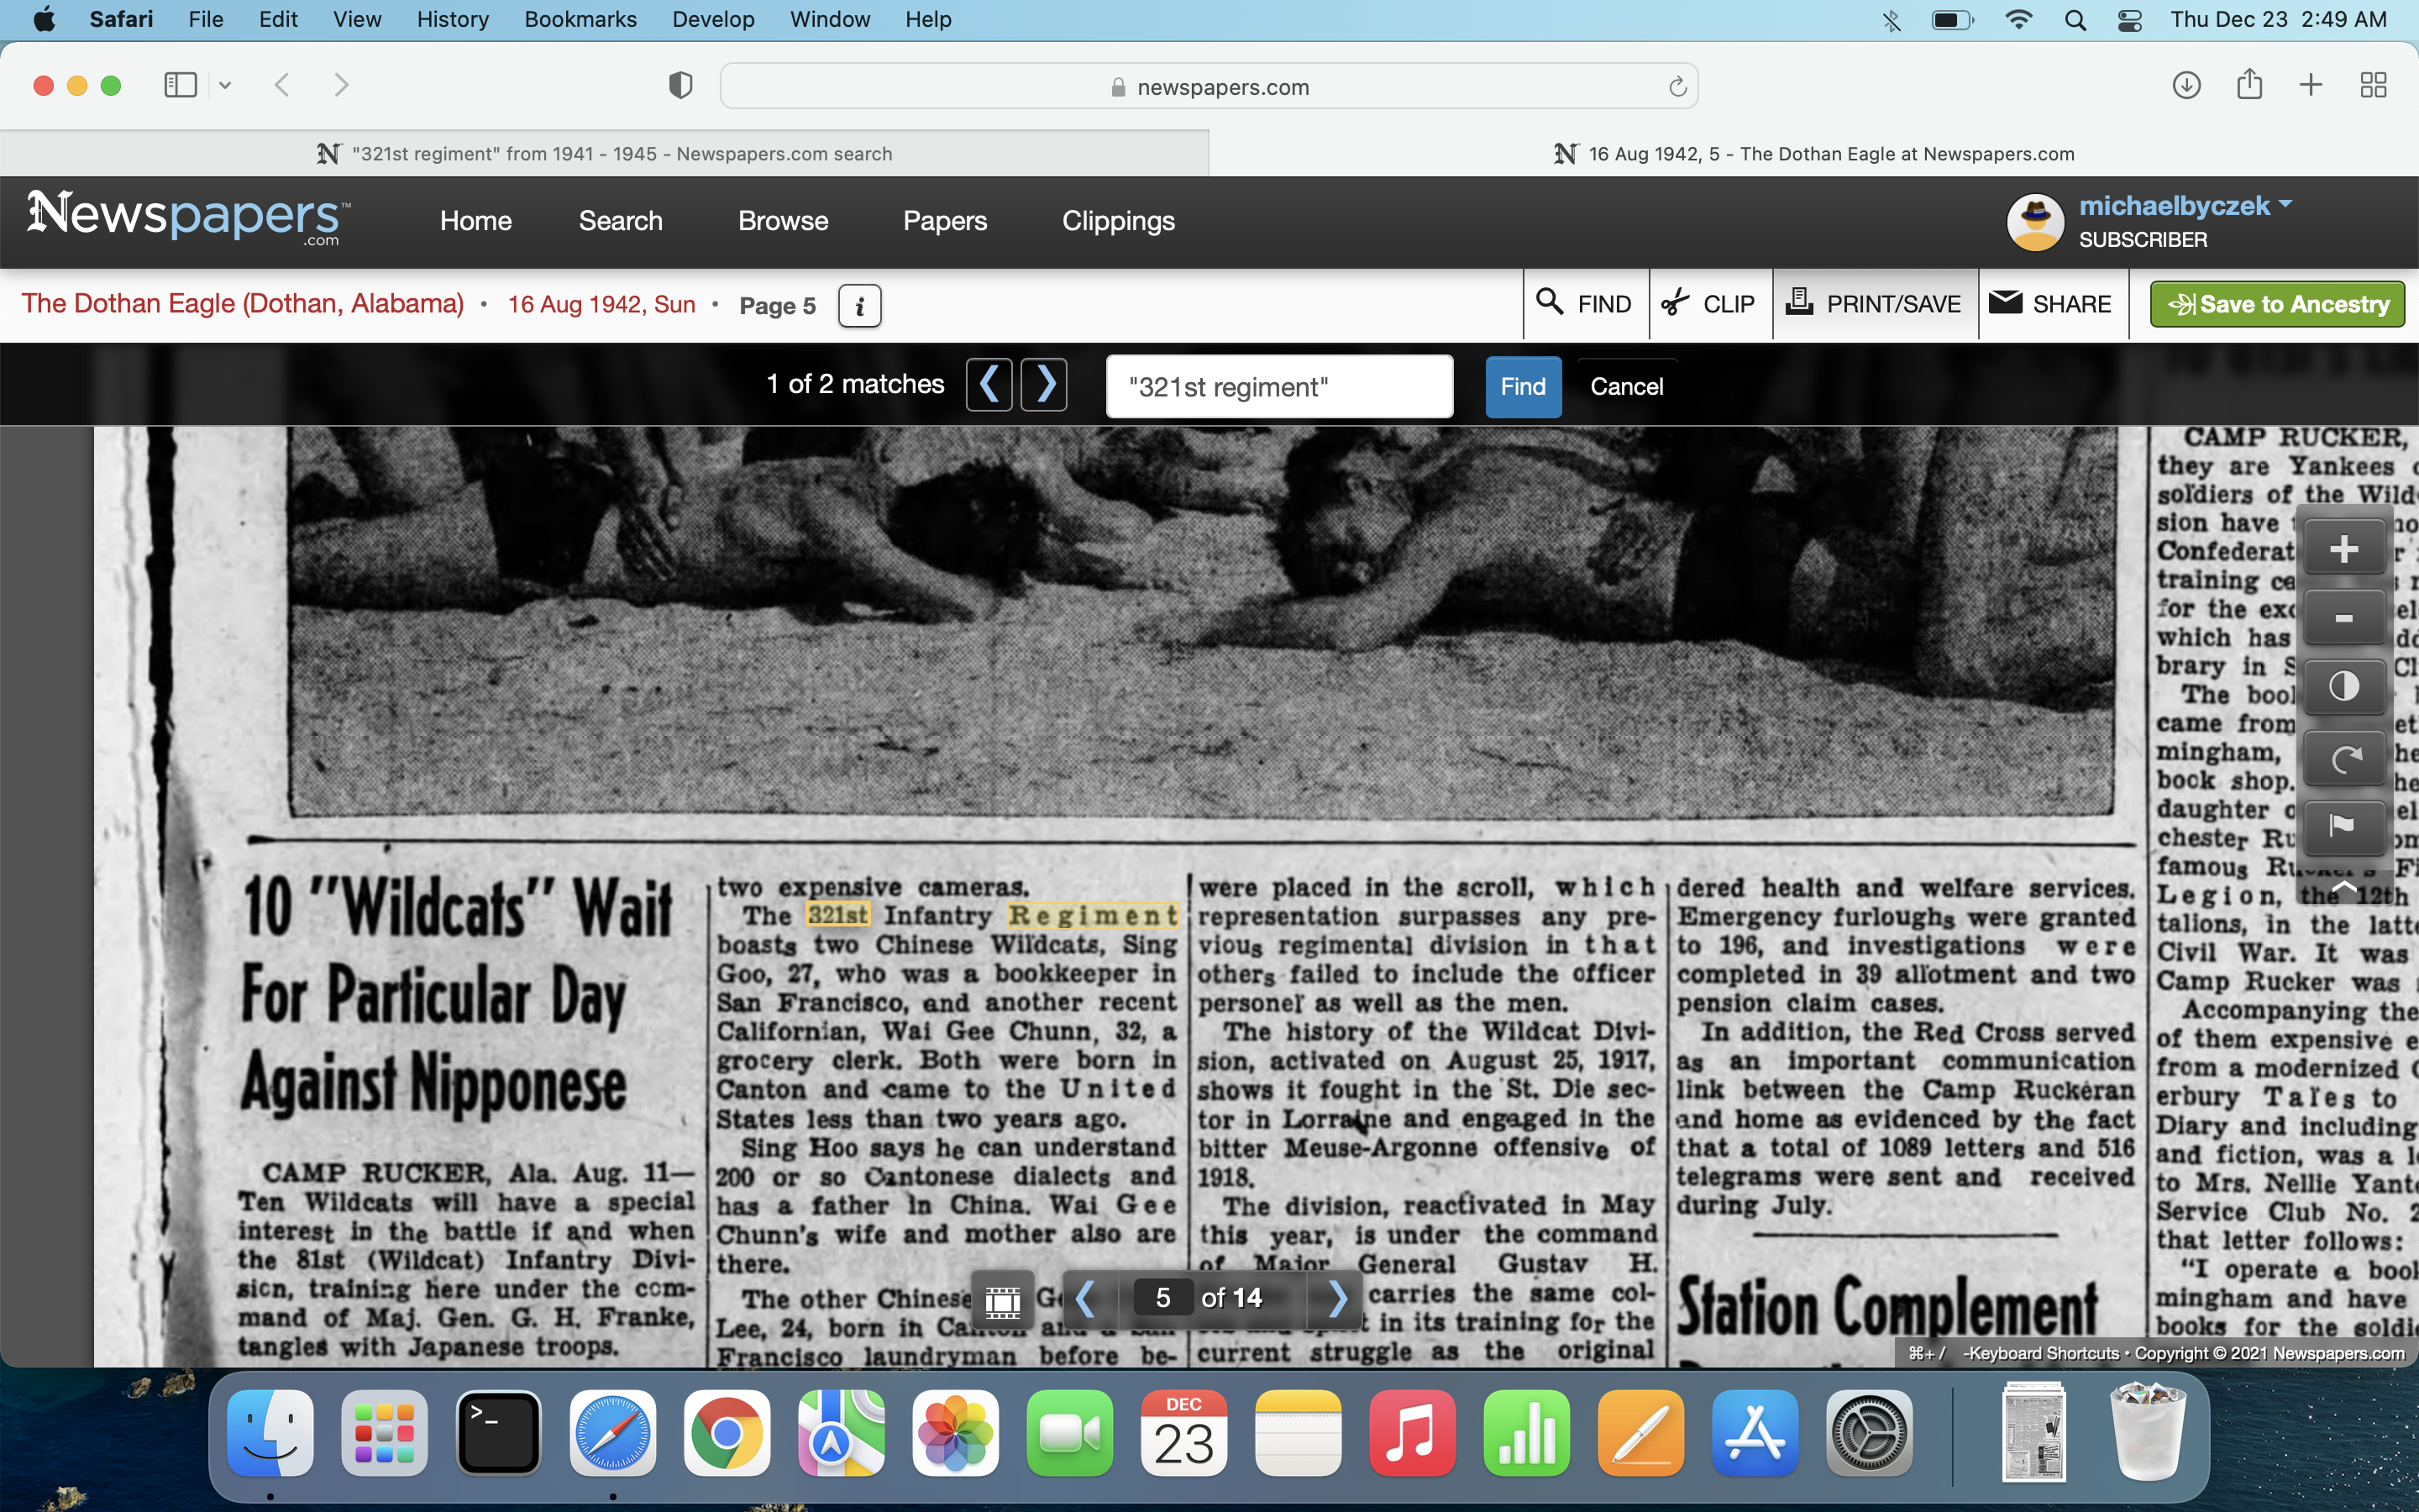This screenshot has height=1512, width=2419.
Task: Open the page info icon
Action: pyautogui.click(x=859, y=306)
